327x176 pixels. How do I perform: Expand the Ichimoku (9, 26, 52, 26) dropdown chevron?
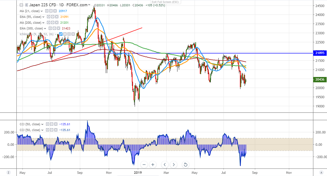(x=56, y=34)
